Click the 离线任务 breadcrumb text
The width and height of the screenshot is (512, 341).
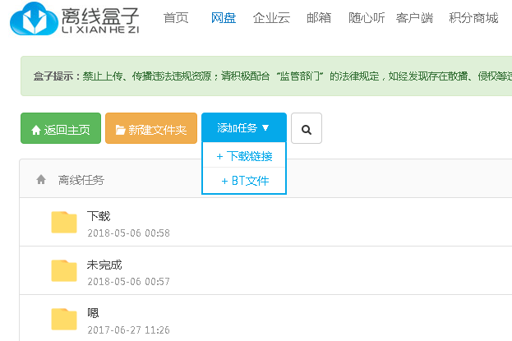pyautogui.click(x=81, y=180)
